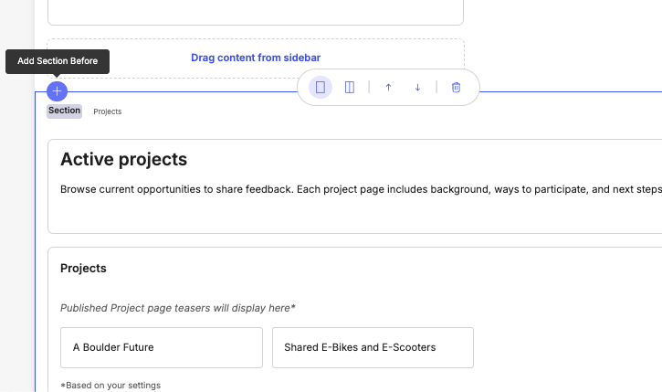Delete the section with trash icon
Viewport: 662px width, 392px height.
457,88
